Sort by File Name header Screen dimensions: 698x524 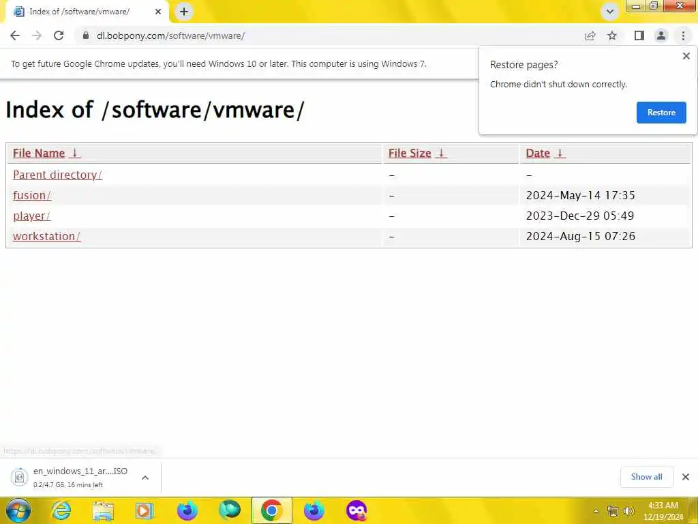pyautogui.click(x=39, y=153)
